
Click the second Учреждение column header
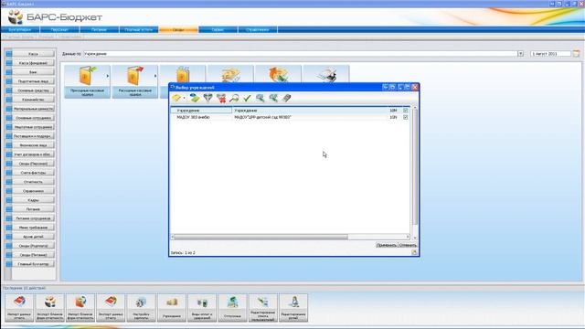pyautogui.click(x=309, y=111)
